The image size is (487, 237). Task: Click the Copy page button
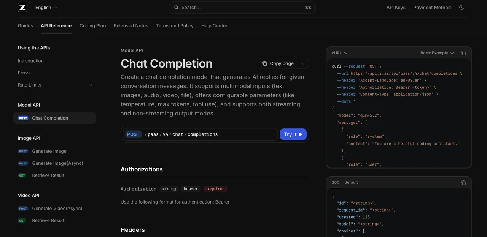pos(278,63)
